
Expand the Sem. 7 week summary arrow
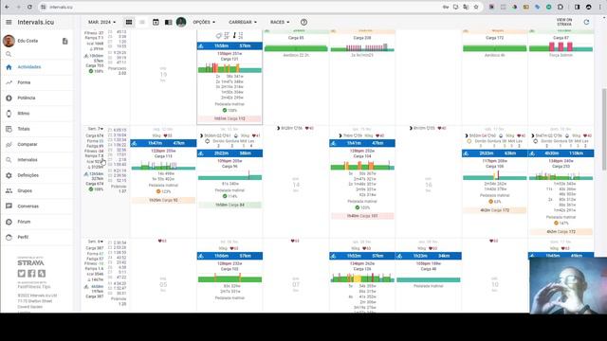point(101,129)
